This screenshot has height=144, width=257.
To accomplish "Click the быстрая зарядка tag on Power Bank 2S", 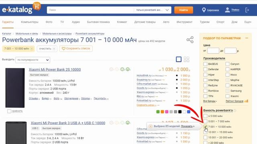I will [39, 75].
